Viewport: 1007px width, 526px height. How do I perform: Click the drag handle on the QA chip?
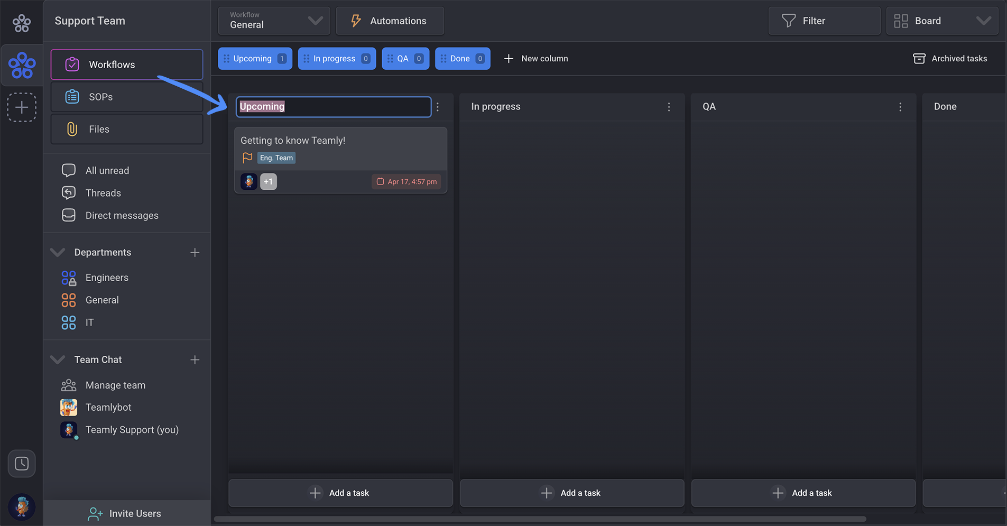[x=391, y=59]
